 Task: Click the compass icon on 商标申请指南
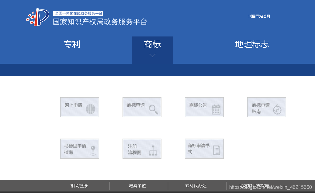click(277, 110)
